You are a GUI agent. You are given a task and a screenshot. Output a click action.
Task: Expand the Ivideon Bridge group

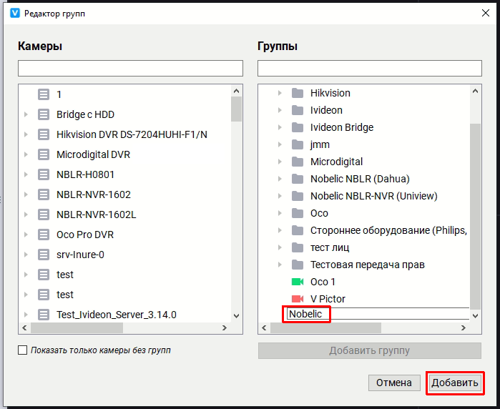(x=280, y=127)
